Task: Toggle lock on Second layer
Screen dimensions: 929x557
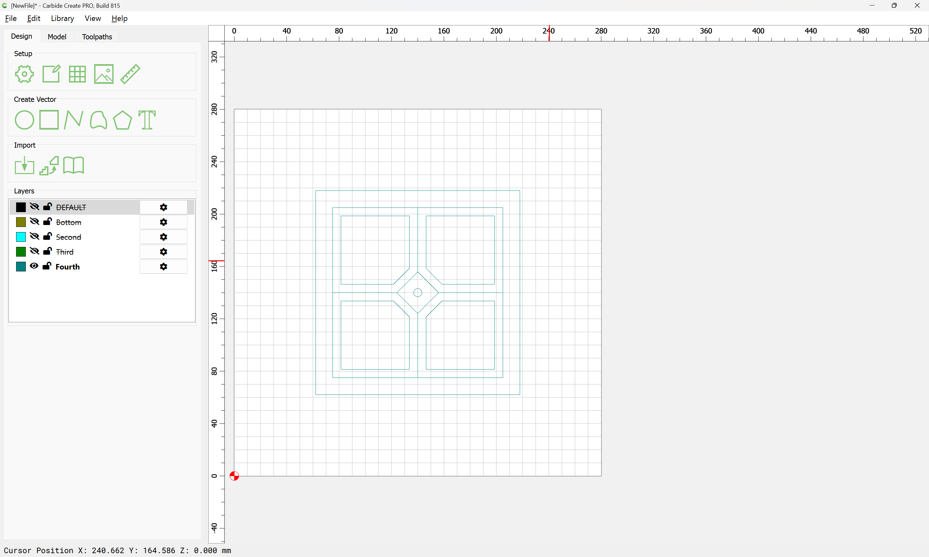Action: (x=47, y=236)
